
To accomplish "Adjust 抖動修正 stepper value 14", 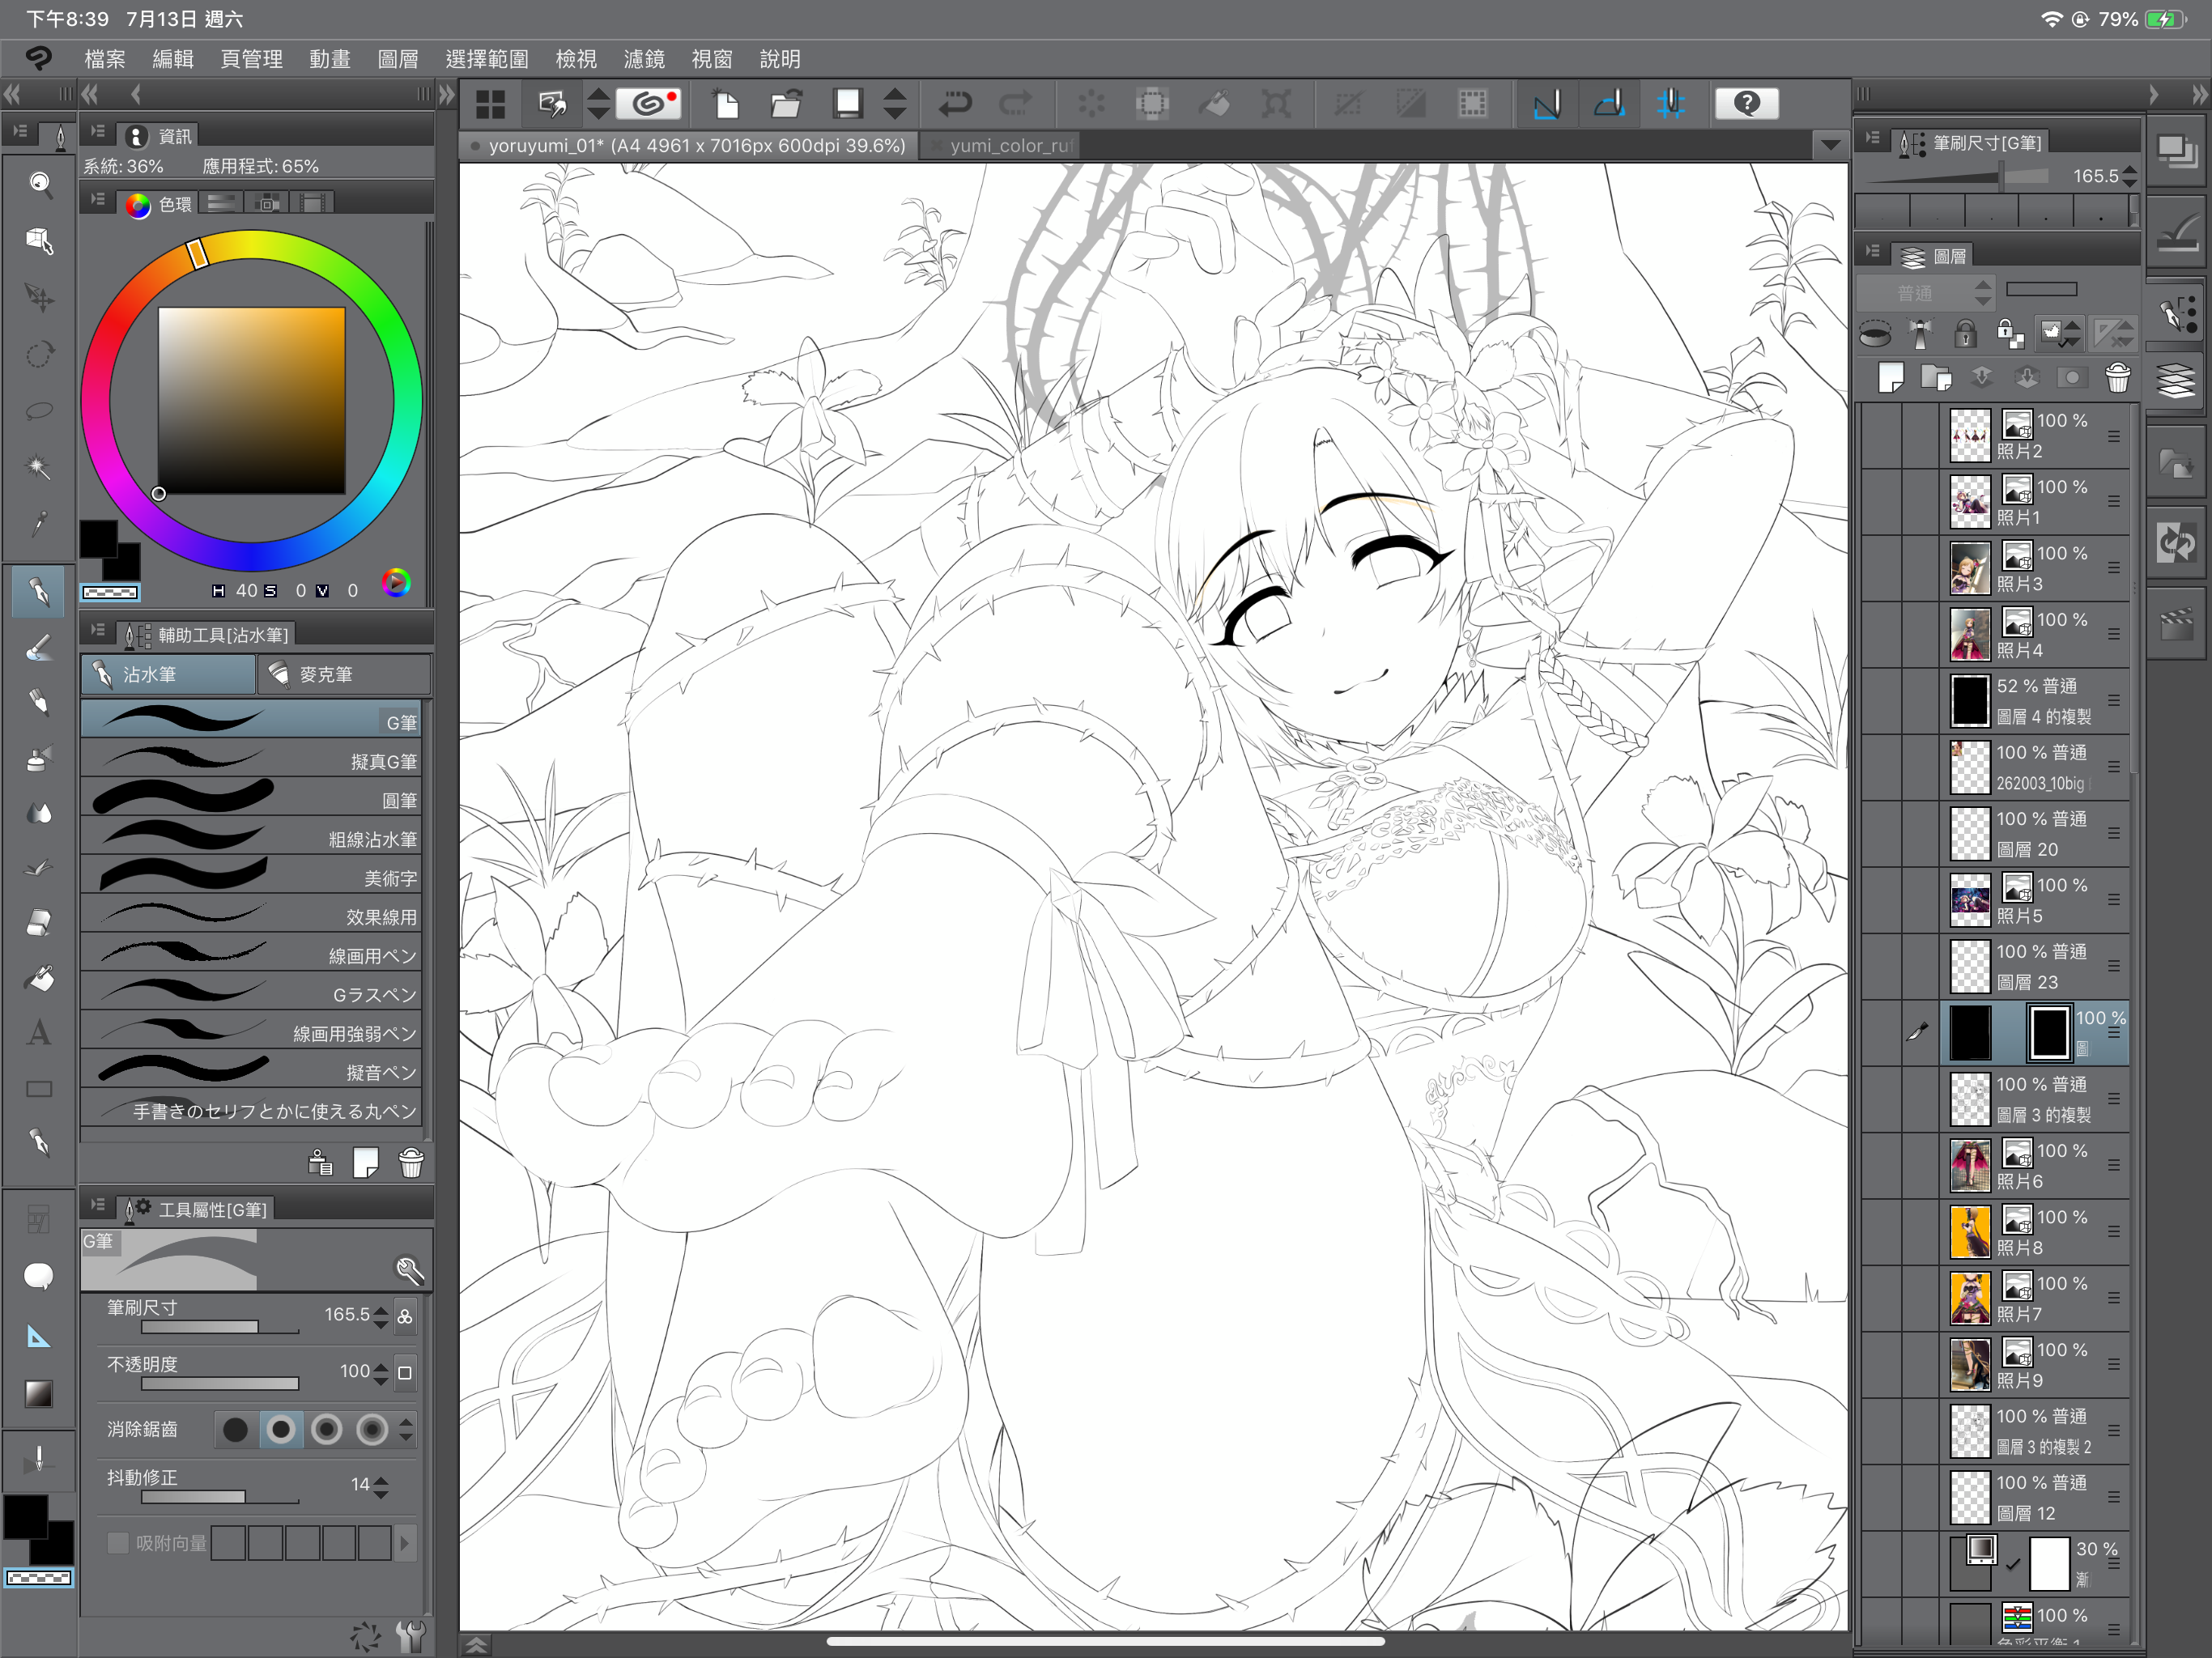I will pyautogui.click(x=381, y=1486).
